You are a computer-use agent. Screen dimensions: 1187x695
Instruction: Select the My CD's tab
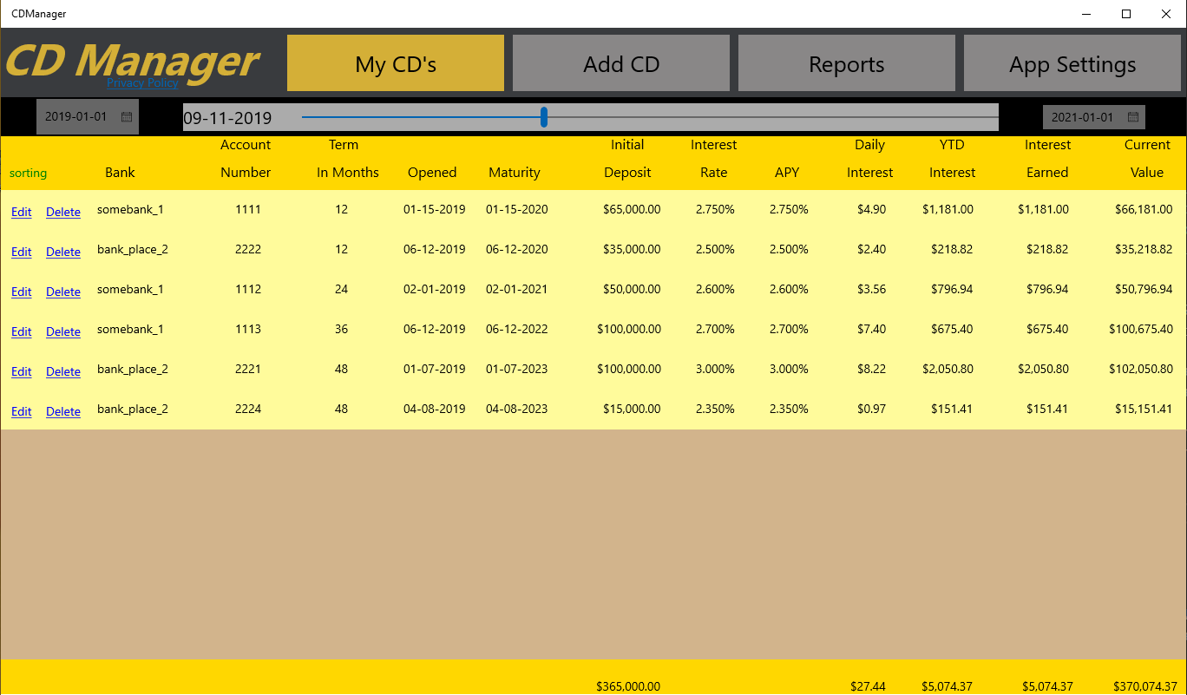pyautogui.click(x=395, y=62)
